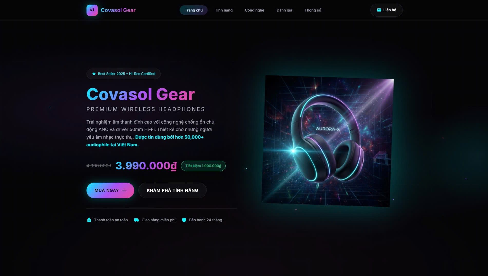
Task: Click the Best Seller 2025 Hi-Res Certified badge
Action: coord(123,74)
